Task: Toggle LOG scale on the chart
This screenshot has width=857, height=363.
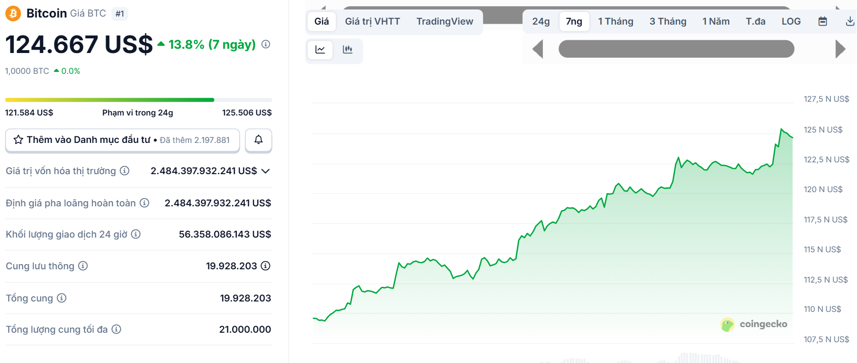Action: [x=791, y=21]
